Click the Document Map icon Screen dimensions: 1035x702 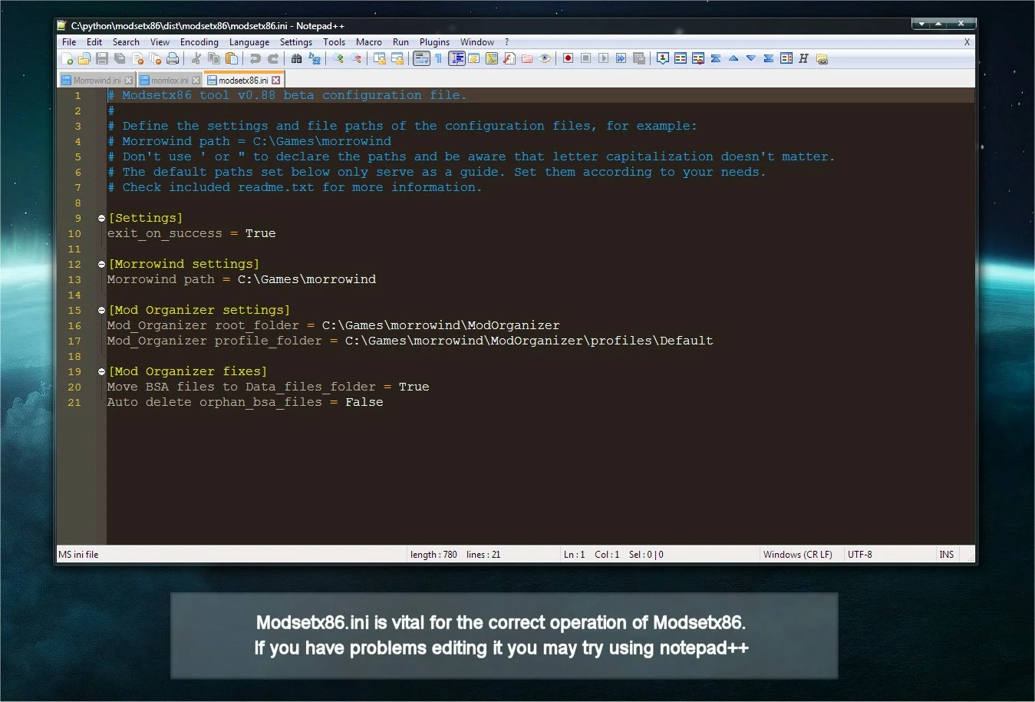tap(492, 58)
